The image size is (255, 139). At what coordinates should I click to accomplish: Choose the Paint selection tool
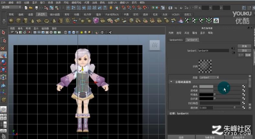click(x=4, y=48)
